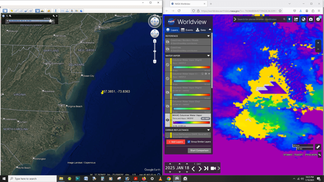Click the Google Earth add placemark pushpin
This screenshot has width=324, height=182.
(12, 11)
